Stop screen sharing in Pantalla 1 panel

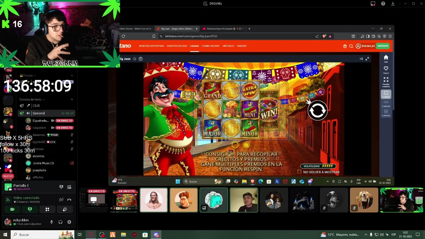click(61, 187)
